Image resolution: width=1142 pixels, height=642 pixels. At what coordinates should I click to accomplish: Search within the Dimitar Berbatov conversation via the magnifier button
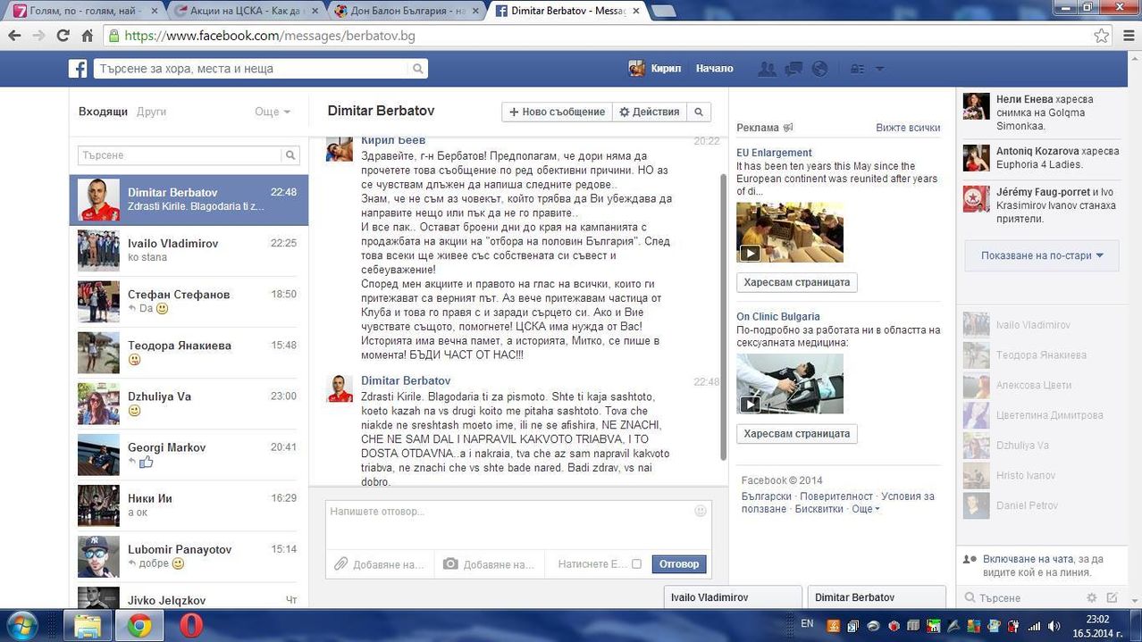[699, 112]
